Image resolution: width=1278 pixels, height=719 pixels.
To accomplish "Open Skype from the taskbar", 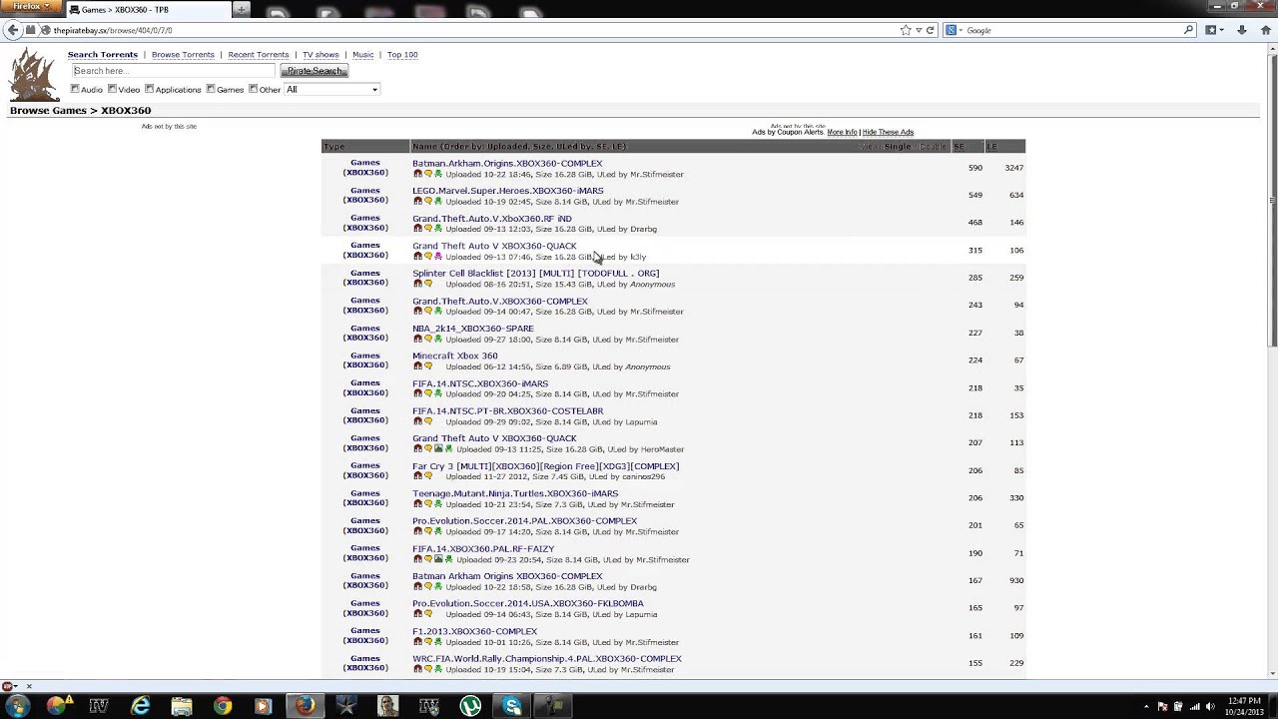I will coord(512,706).
